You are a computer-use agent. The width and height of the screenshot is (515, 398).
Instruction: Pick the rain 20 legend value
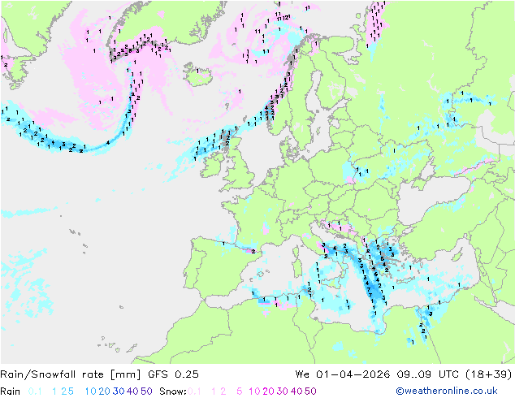pos(105,392)
